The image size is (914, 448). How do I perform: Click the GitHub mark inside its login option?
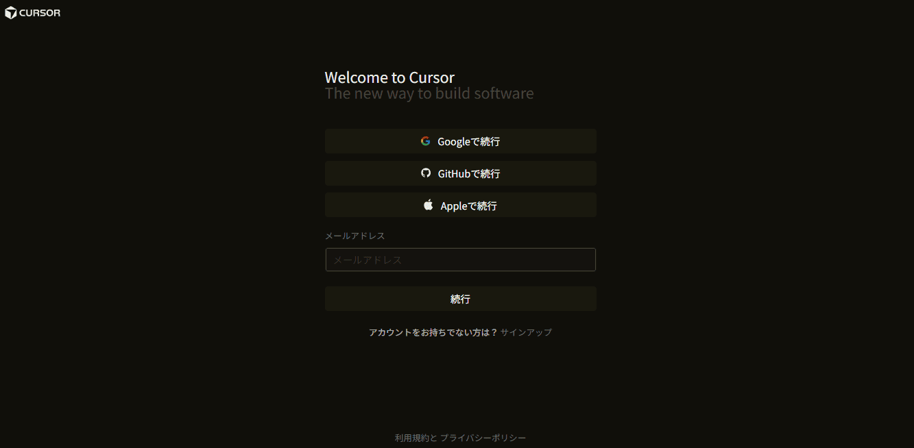point(426,173)
